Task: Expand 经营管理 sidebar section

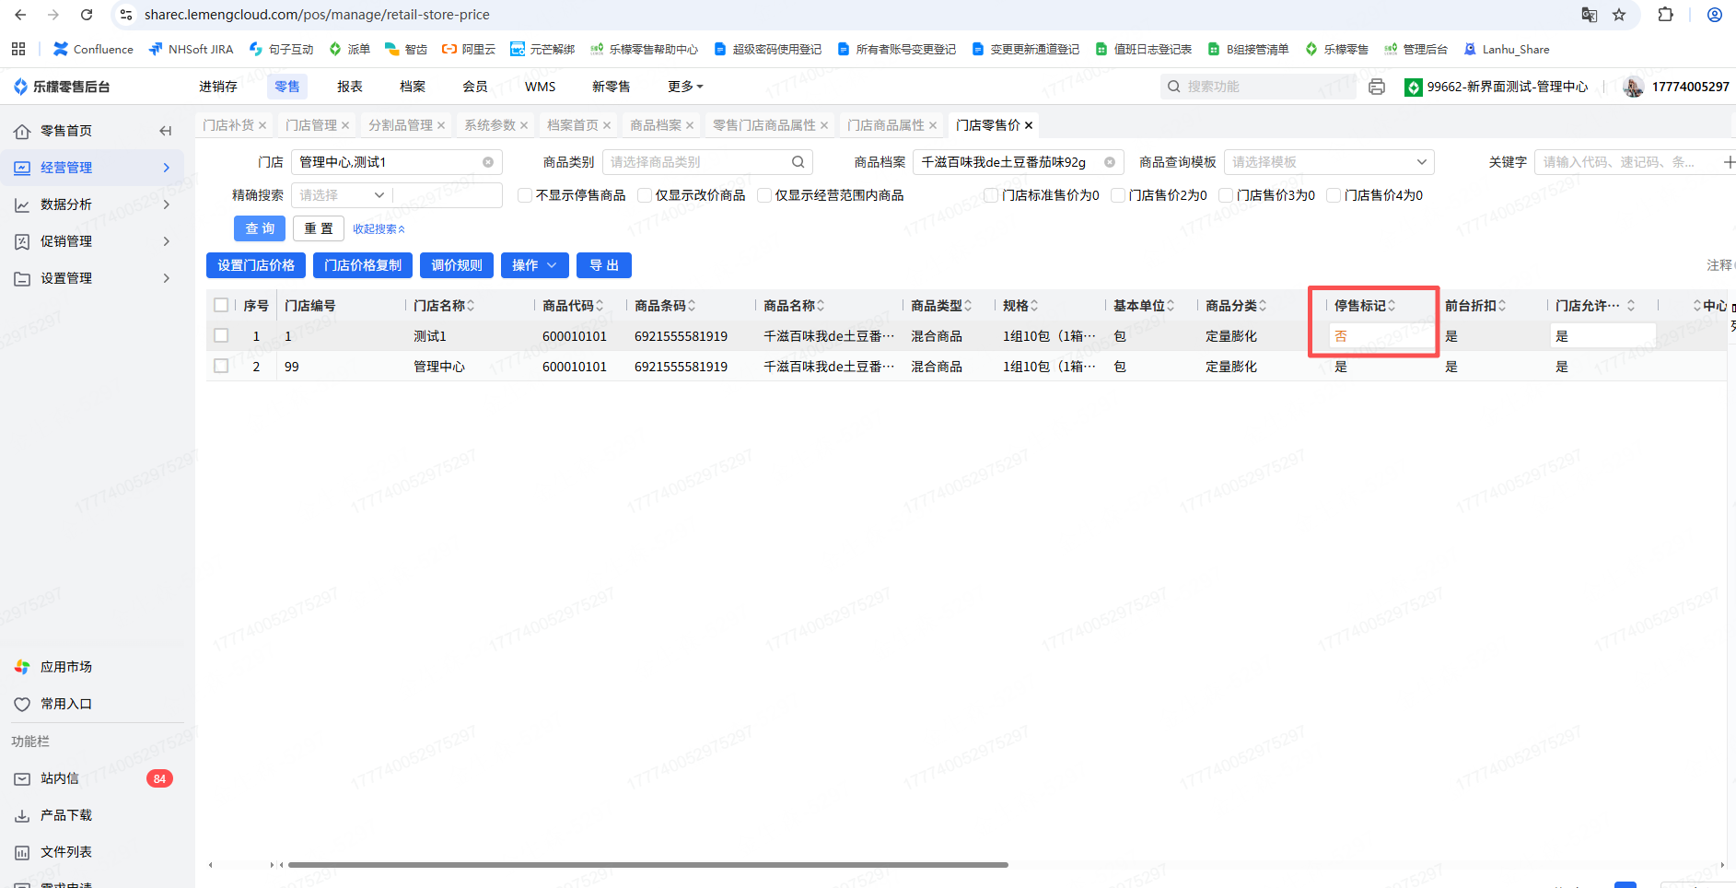Action: pos(92,168)
